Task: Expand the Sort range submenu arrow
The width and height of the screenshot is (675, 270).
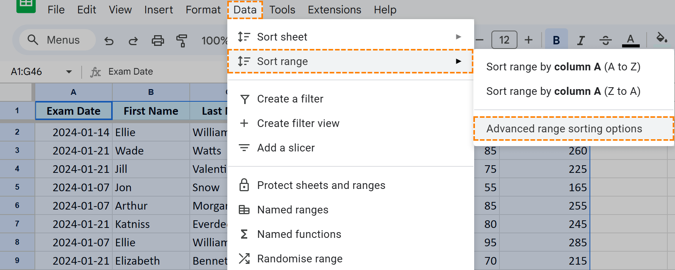Action: pos(458,61)
